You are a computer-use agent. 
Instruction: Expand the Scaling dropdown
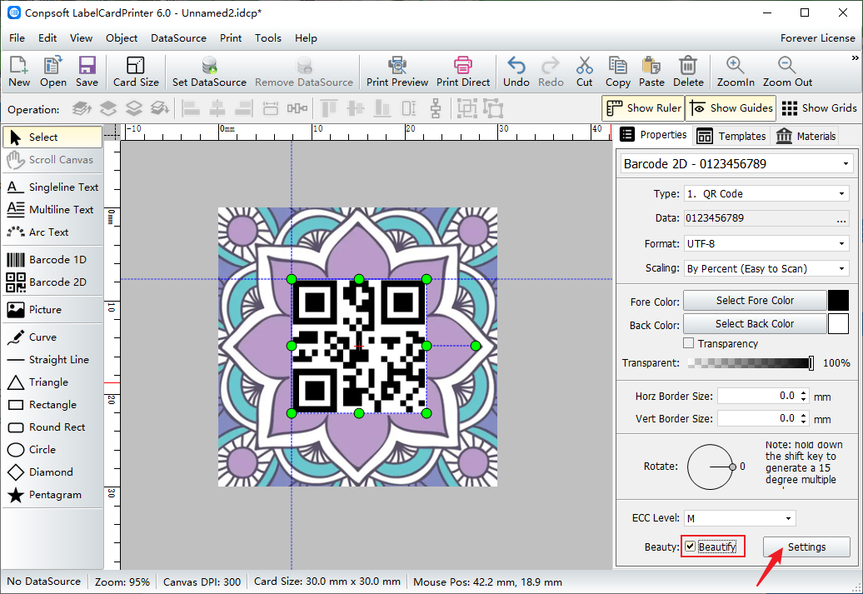click(x=841, y=268)
